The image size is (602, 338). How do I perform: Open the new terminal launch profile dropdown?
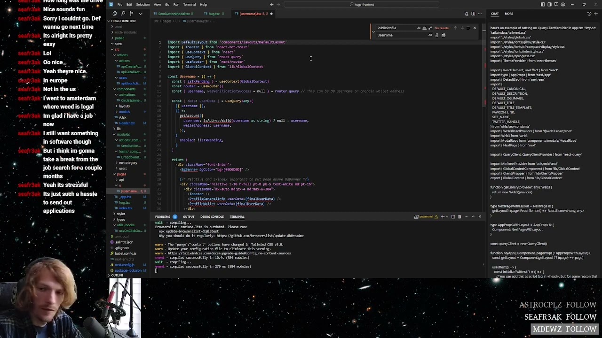click(447, 217)
